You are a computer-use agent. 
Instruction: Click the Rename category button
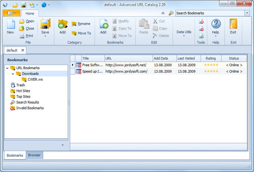[81, 24]
